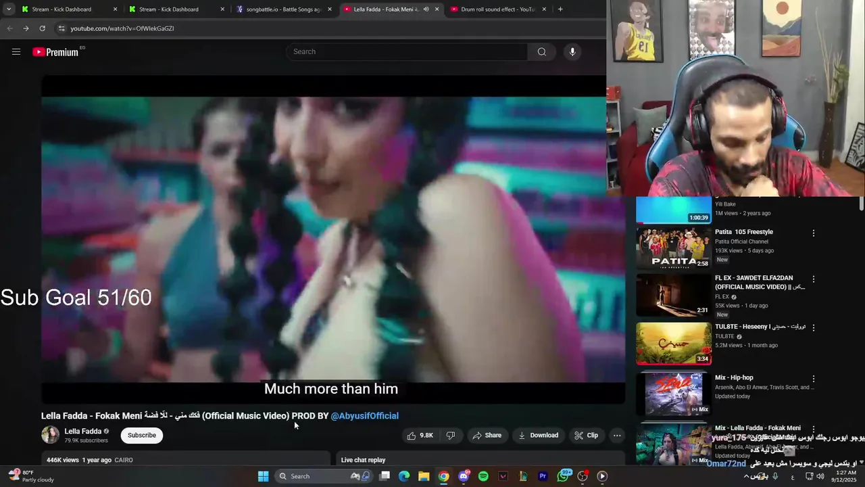Click the YouTube search input field
The height and width of the screenshot is (487, 865).
pos(406,51)
